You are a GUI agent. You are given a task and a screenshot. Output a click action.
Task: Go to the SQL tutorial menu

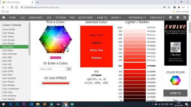(x=49, y=18)
